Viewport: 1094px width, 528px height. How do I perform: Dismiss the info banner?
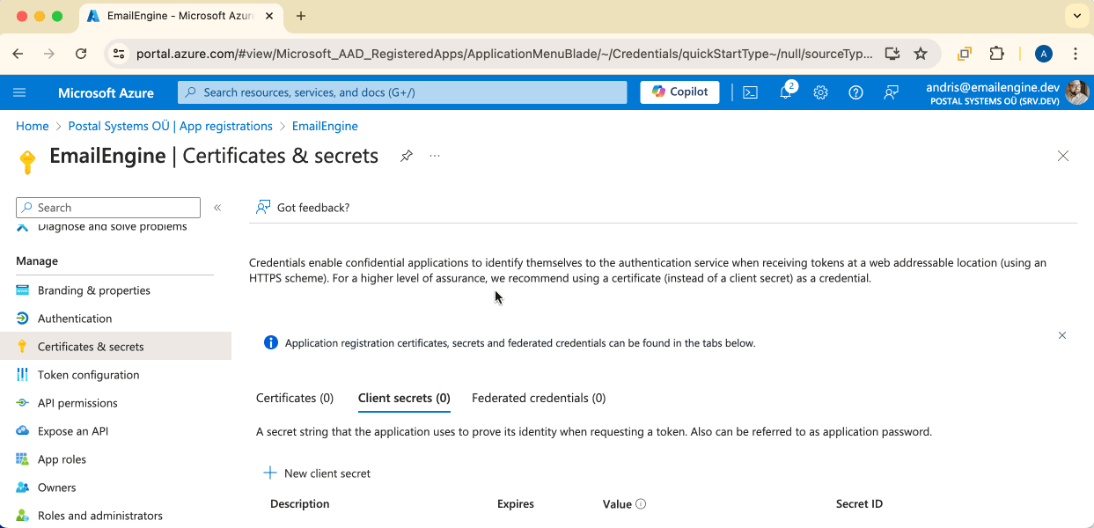pyautogui.click(x=1062, y=335)
